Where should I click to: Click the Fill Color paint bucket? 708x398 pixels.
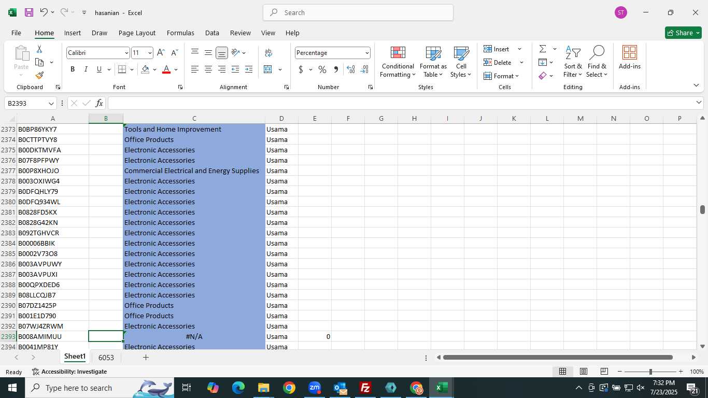pyautogui.click(x=145, y=69)
